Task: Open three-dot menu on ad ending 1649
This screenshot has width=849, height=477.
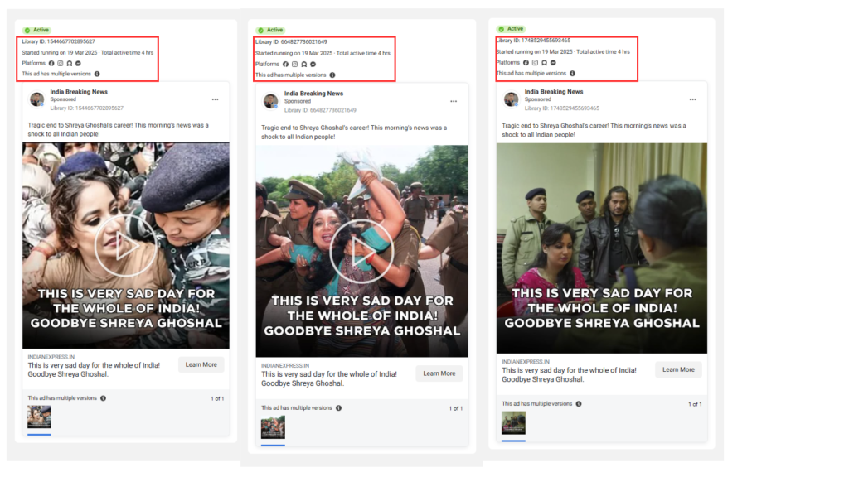Action: click(x=454, y=101)
